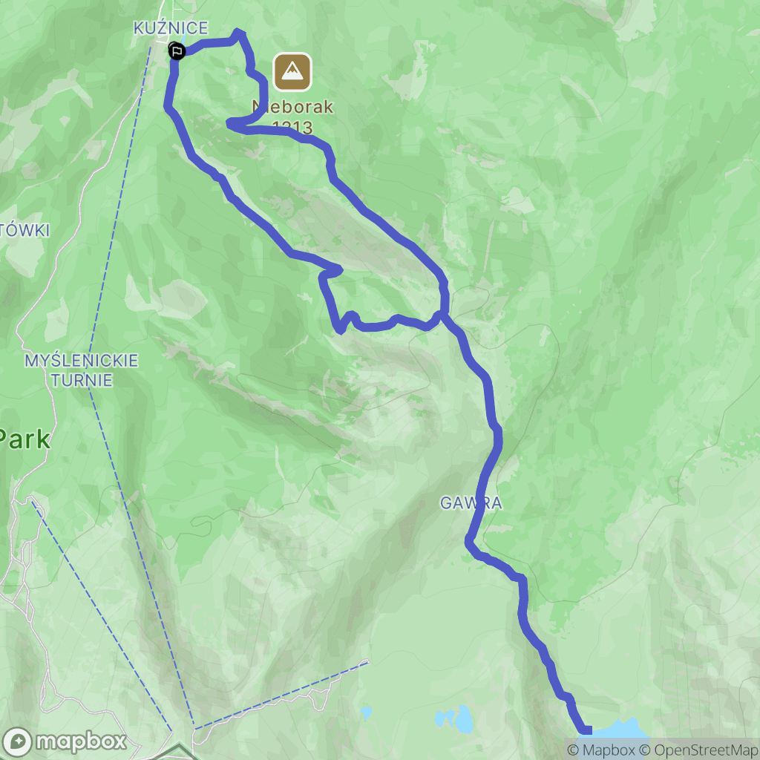760x760 pixels.
Task: Click the green Park label text
Action: [x=24, y=439]
